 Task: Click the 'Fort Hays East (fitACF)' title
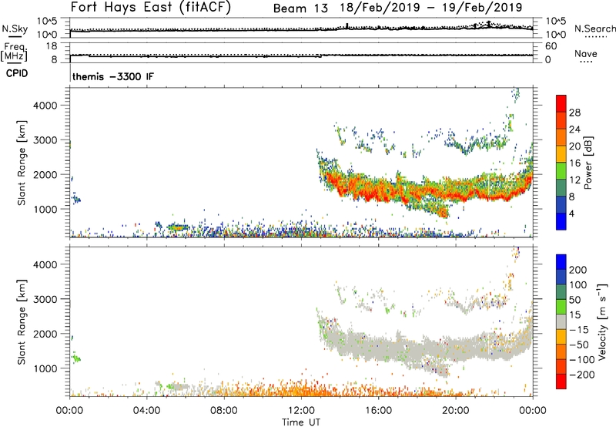coord(151,8)
